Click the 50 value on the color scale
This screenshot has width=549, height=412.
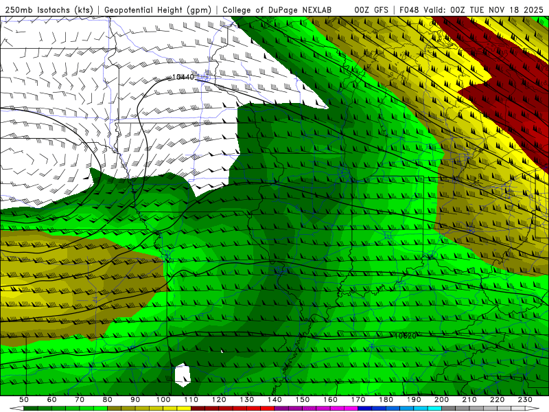pos(24,400)
